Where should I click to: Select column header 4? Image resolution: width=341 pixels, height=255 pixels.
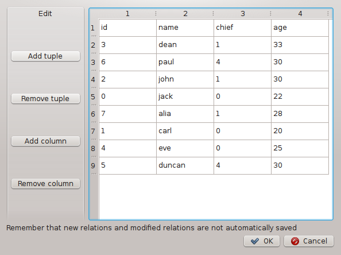coord(300,14)
